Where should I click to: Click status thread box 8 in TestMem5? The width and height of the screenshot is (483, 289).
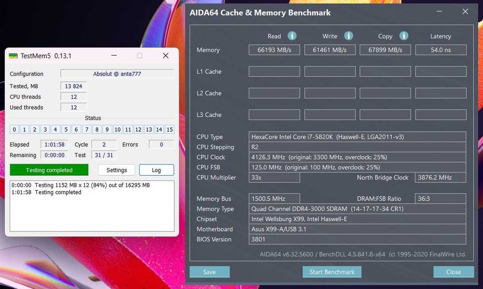pyautogui.click(x=97, y=130)
